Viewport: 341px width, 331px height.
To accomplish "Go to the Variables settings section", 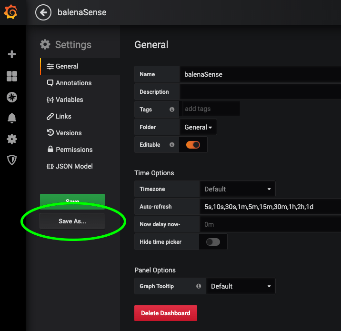I will (x=69, y=100).
